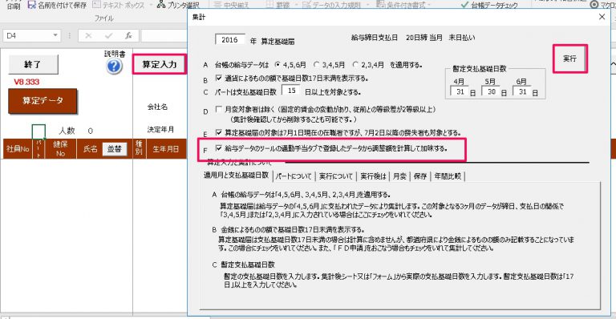The height and width of the screenshot is (319, 616).
Task: Expand the Name Box dropdown arrow
Action: tap(55, 35)
